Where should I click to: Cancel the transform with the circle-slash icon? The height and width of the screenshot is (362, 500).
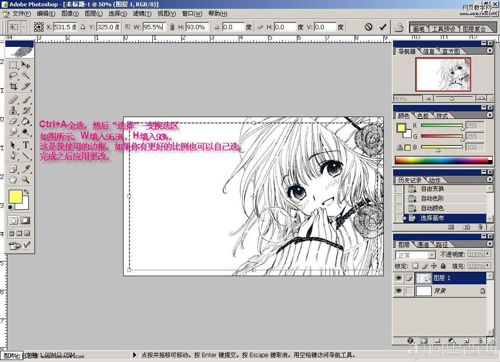pos(368,27)
